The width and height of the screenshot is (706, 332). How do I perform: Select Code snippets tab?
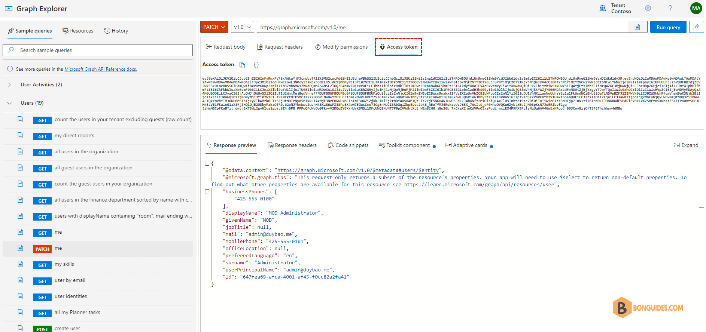click(x=348, y=145)
